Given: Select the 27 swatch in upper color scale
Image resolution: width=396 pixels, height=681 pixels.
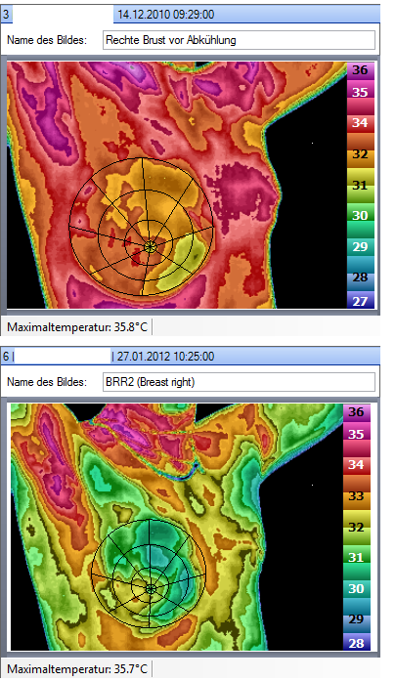Looking at the screenshot, I should tap(361, 301).
